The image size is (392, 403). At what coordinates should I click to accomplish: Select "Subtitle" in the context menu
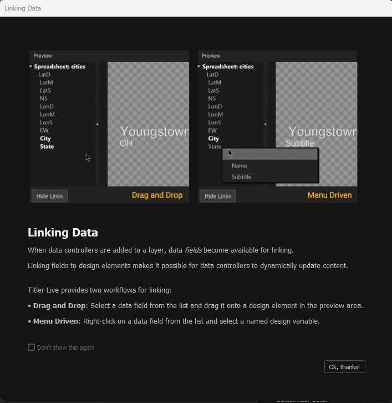click(x=241, y=177)
